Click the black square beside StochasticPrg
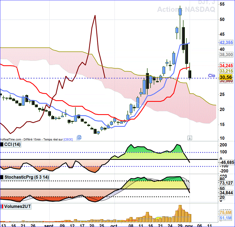The image size is (235, 227). coord(2,177)
